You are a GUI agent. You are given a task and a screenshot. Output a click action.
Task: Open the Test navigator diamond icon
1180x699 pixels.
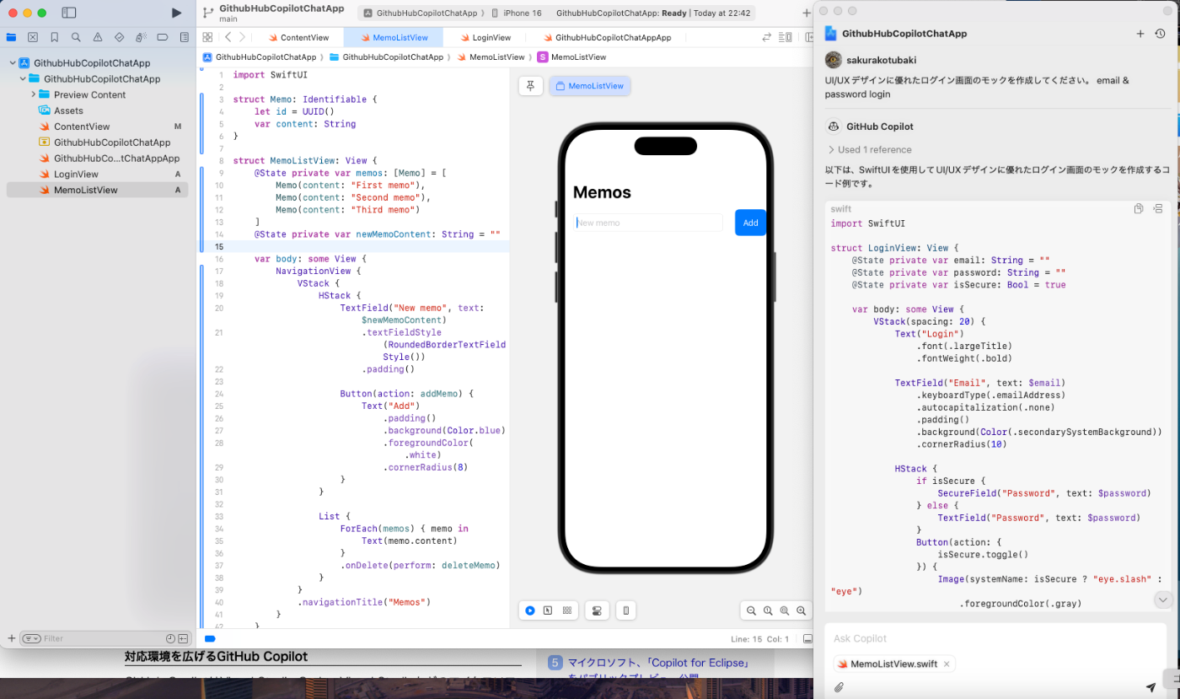(x=119, y=37)
